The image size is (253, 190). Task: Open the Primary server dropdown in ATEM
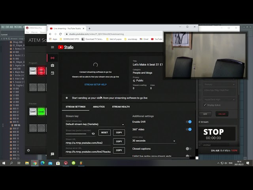pos(219,84)
